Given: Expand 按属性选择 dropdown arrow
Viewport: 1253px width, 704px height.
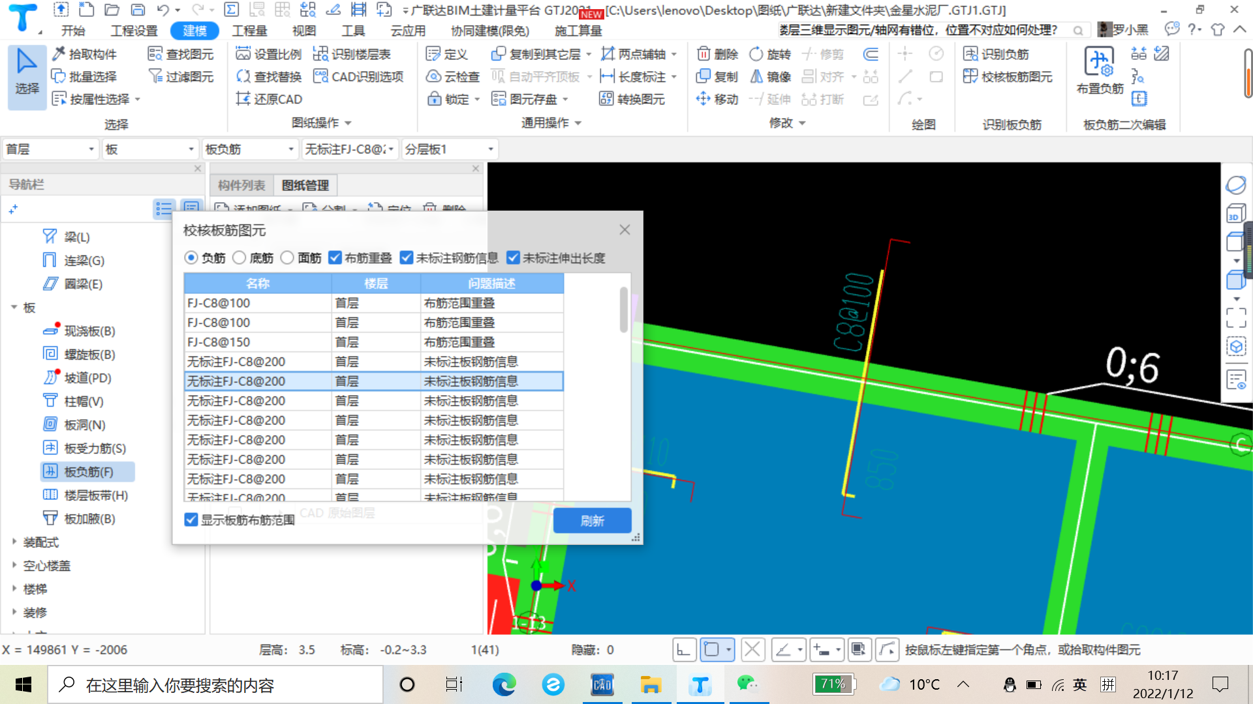Looking at the screenshot, I should point(138,100).
